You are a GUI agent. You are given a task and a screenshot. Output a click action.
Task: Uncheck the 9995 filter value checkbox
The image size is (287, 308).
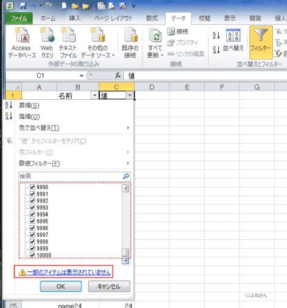(x=32, y=221)
